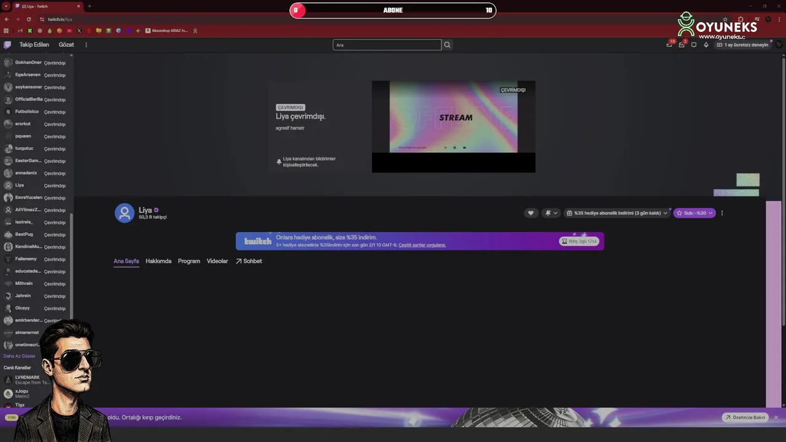
Task: Open the Twitch user avatar menu
Action: (779, 45)
